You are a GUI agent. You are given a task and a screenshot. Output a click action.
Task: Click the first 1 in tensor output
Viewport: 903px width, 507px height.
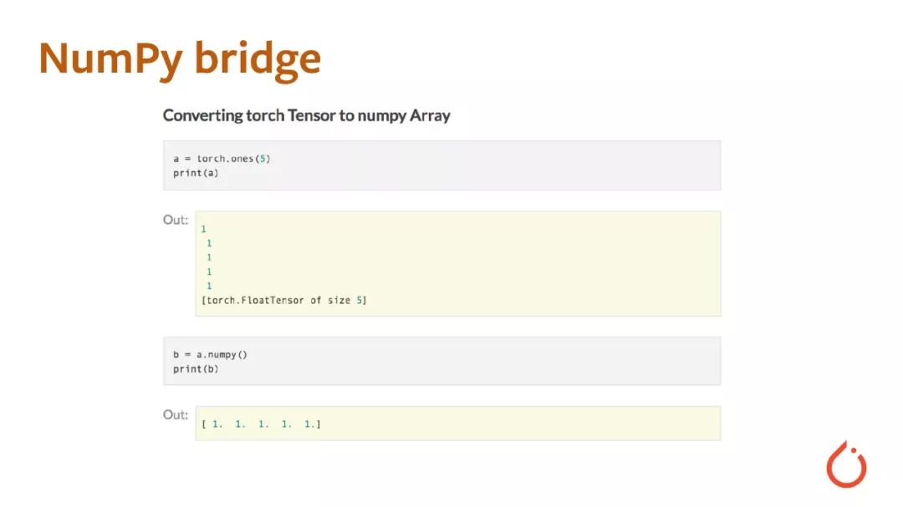pos(203,229)
